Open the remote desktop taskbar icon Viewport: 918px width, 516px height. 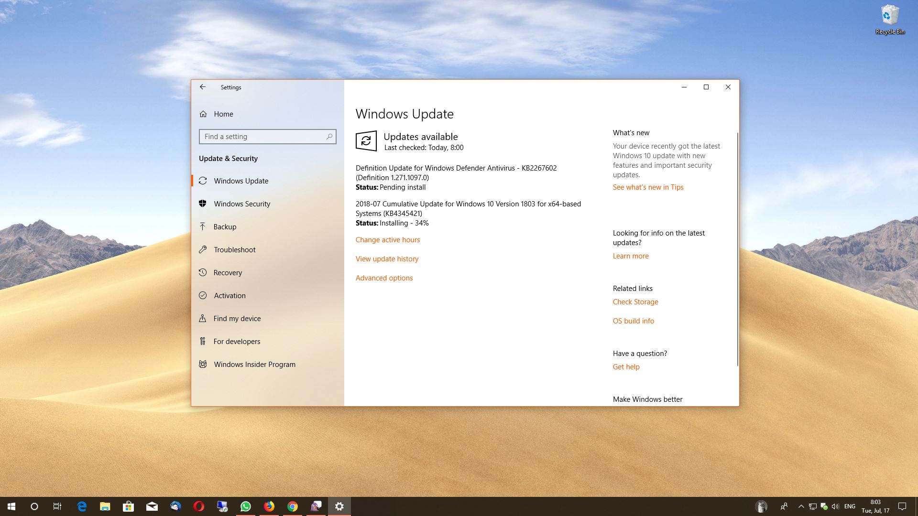222,506
